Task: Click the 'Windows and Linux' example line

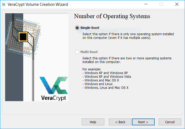Action: coord(98,84)
